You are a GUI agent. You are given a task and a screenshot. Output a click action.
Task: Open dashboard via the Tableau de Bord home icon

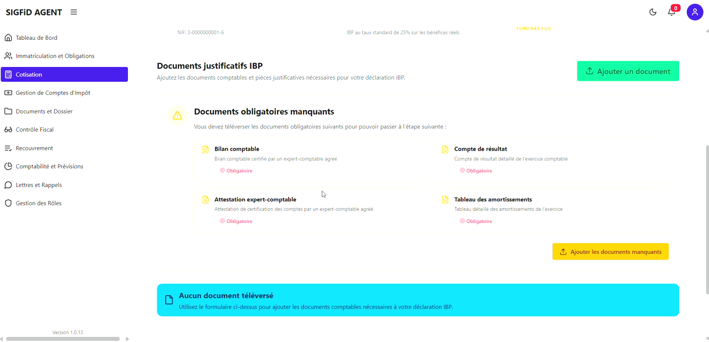[x=8, y=37]
